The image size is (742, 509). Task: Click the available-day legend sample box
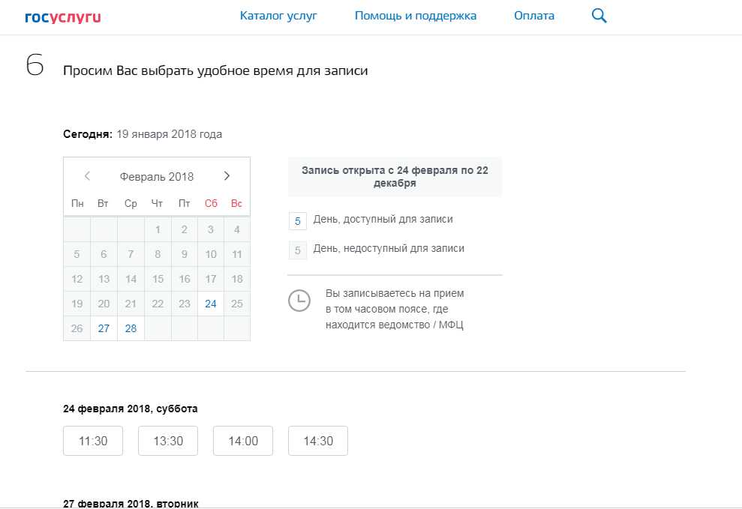[298, 221]
